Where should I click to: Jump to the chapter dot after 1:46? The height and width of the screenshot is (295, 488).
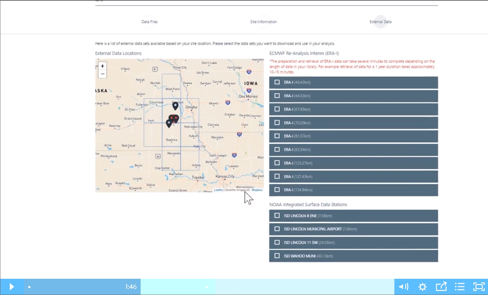[x=206, y=287]
